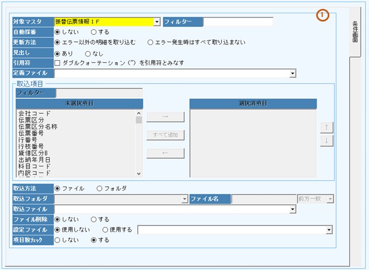Choose フォルダ as 取込方法
Viewport: 369px width, 270px height.
pyautogui.click(x=100, y=188)
